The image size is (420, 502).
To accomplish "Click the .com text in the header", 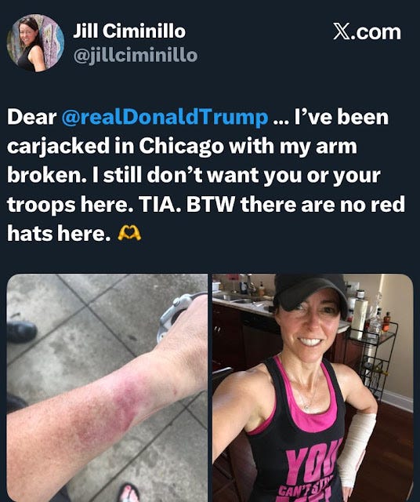I will pos(375,32).
